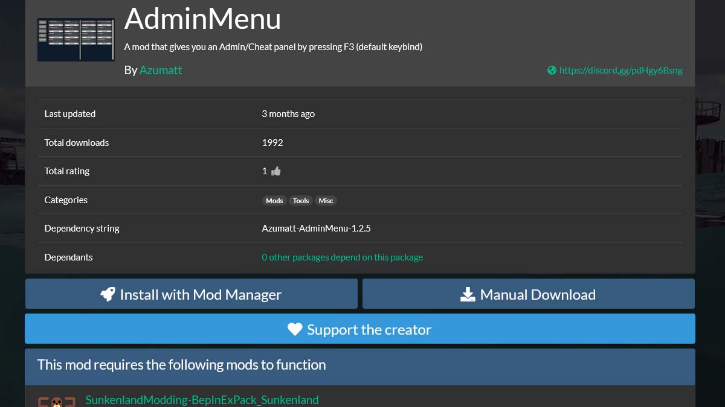Click the download icon on Manual Download
725x407 pixels.
(x=466, y=294)
